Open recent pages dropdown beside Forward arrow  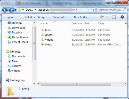tap(15, 10)
